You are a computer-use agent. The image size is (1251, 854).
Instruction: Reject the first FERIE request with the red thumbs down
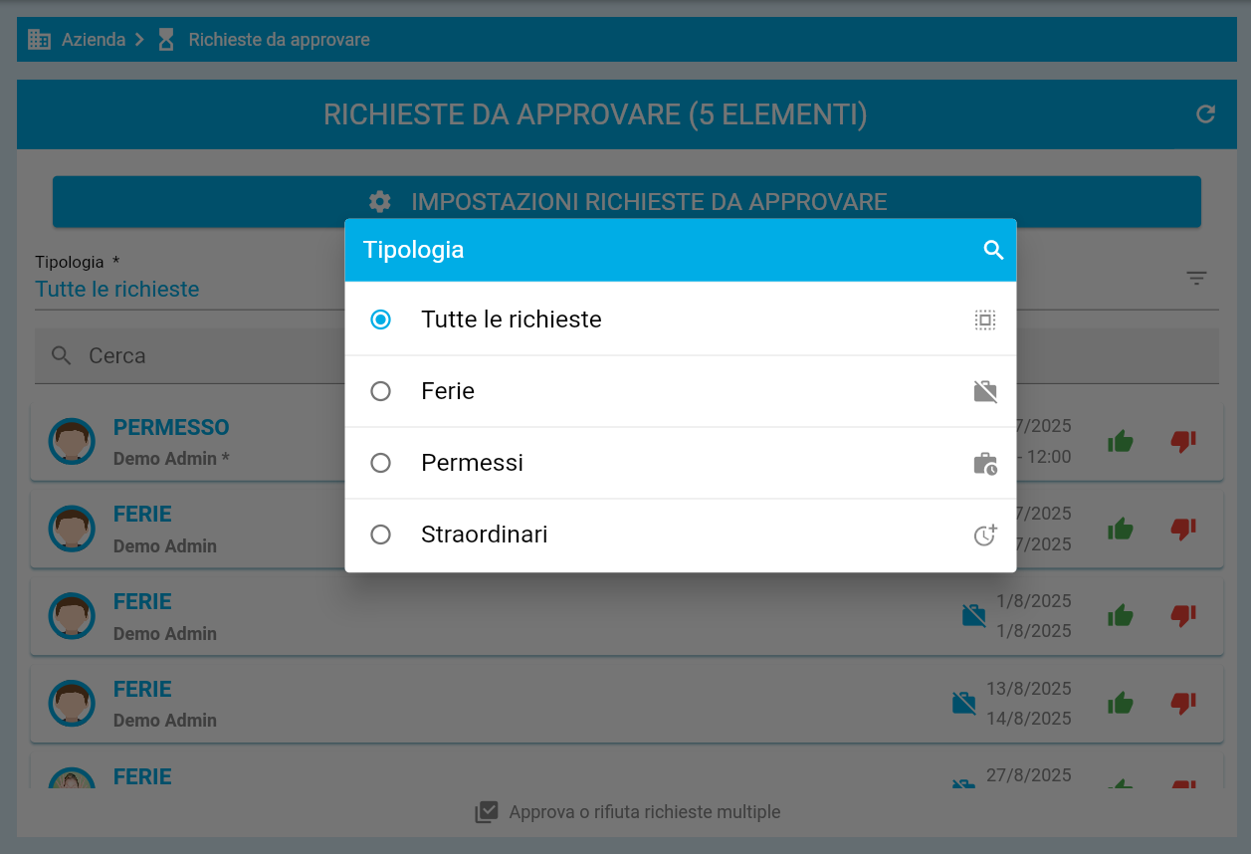1183,530
